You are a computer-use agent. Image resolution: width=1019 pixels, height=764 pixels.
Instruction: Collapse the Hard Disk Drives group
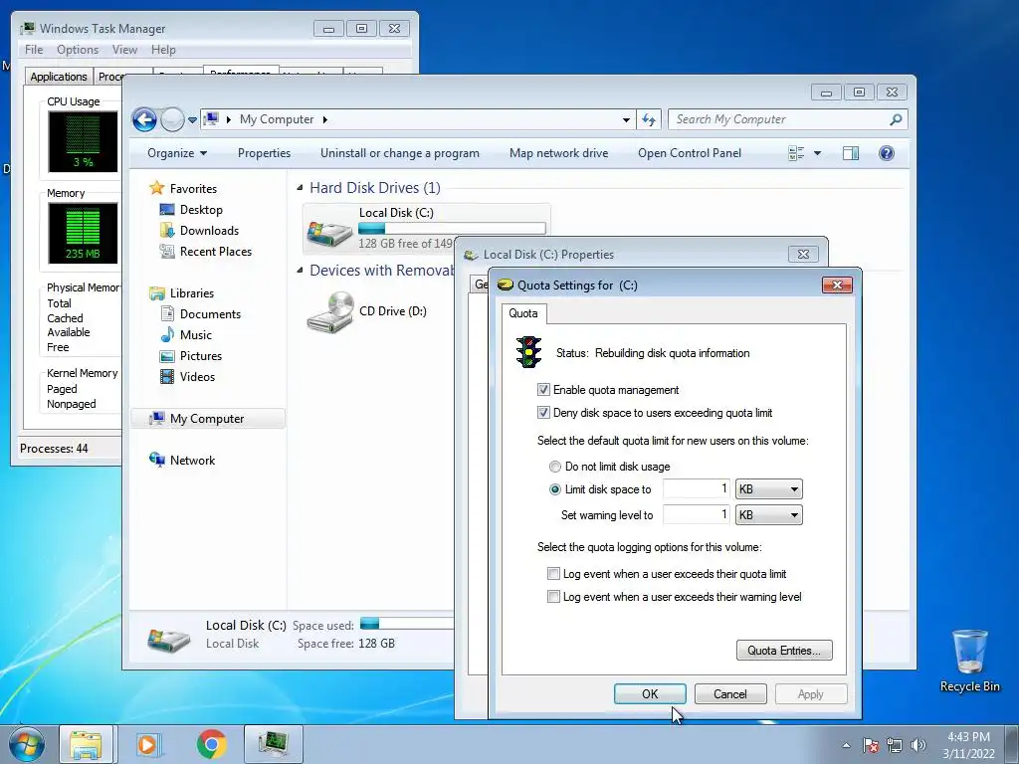click(x=300, y=188)
